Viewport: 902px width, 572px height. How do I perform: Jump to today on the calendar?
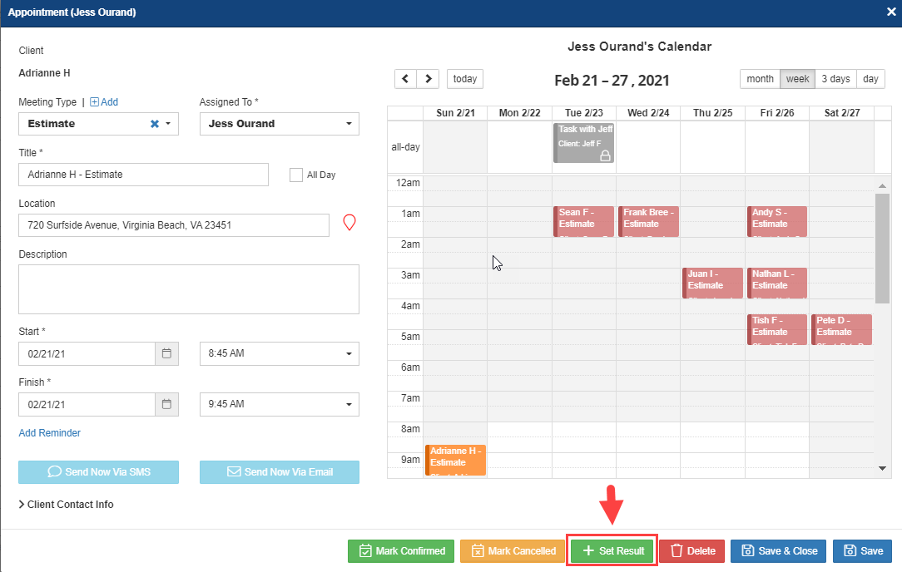[x=465, y=79]
